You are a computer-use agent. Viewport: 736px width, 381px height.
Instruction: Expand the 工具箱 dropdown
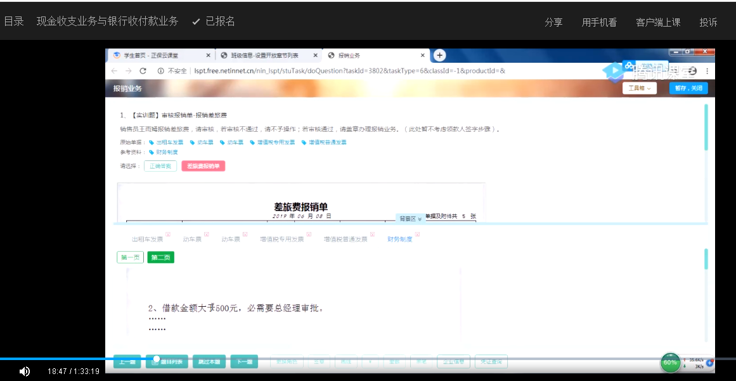pyautogui.click(x=639, y=88)
